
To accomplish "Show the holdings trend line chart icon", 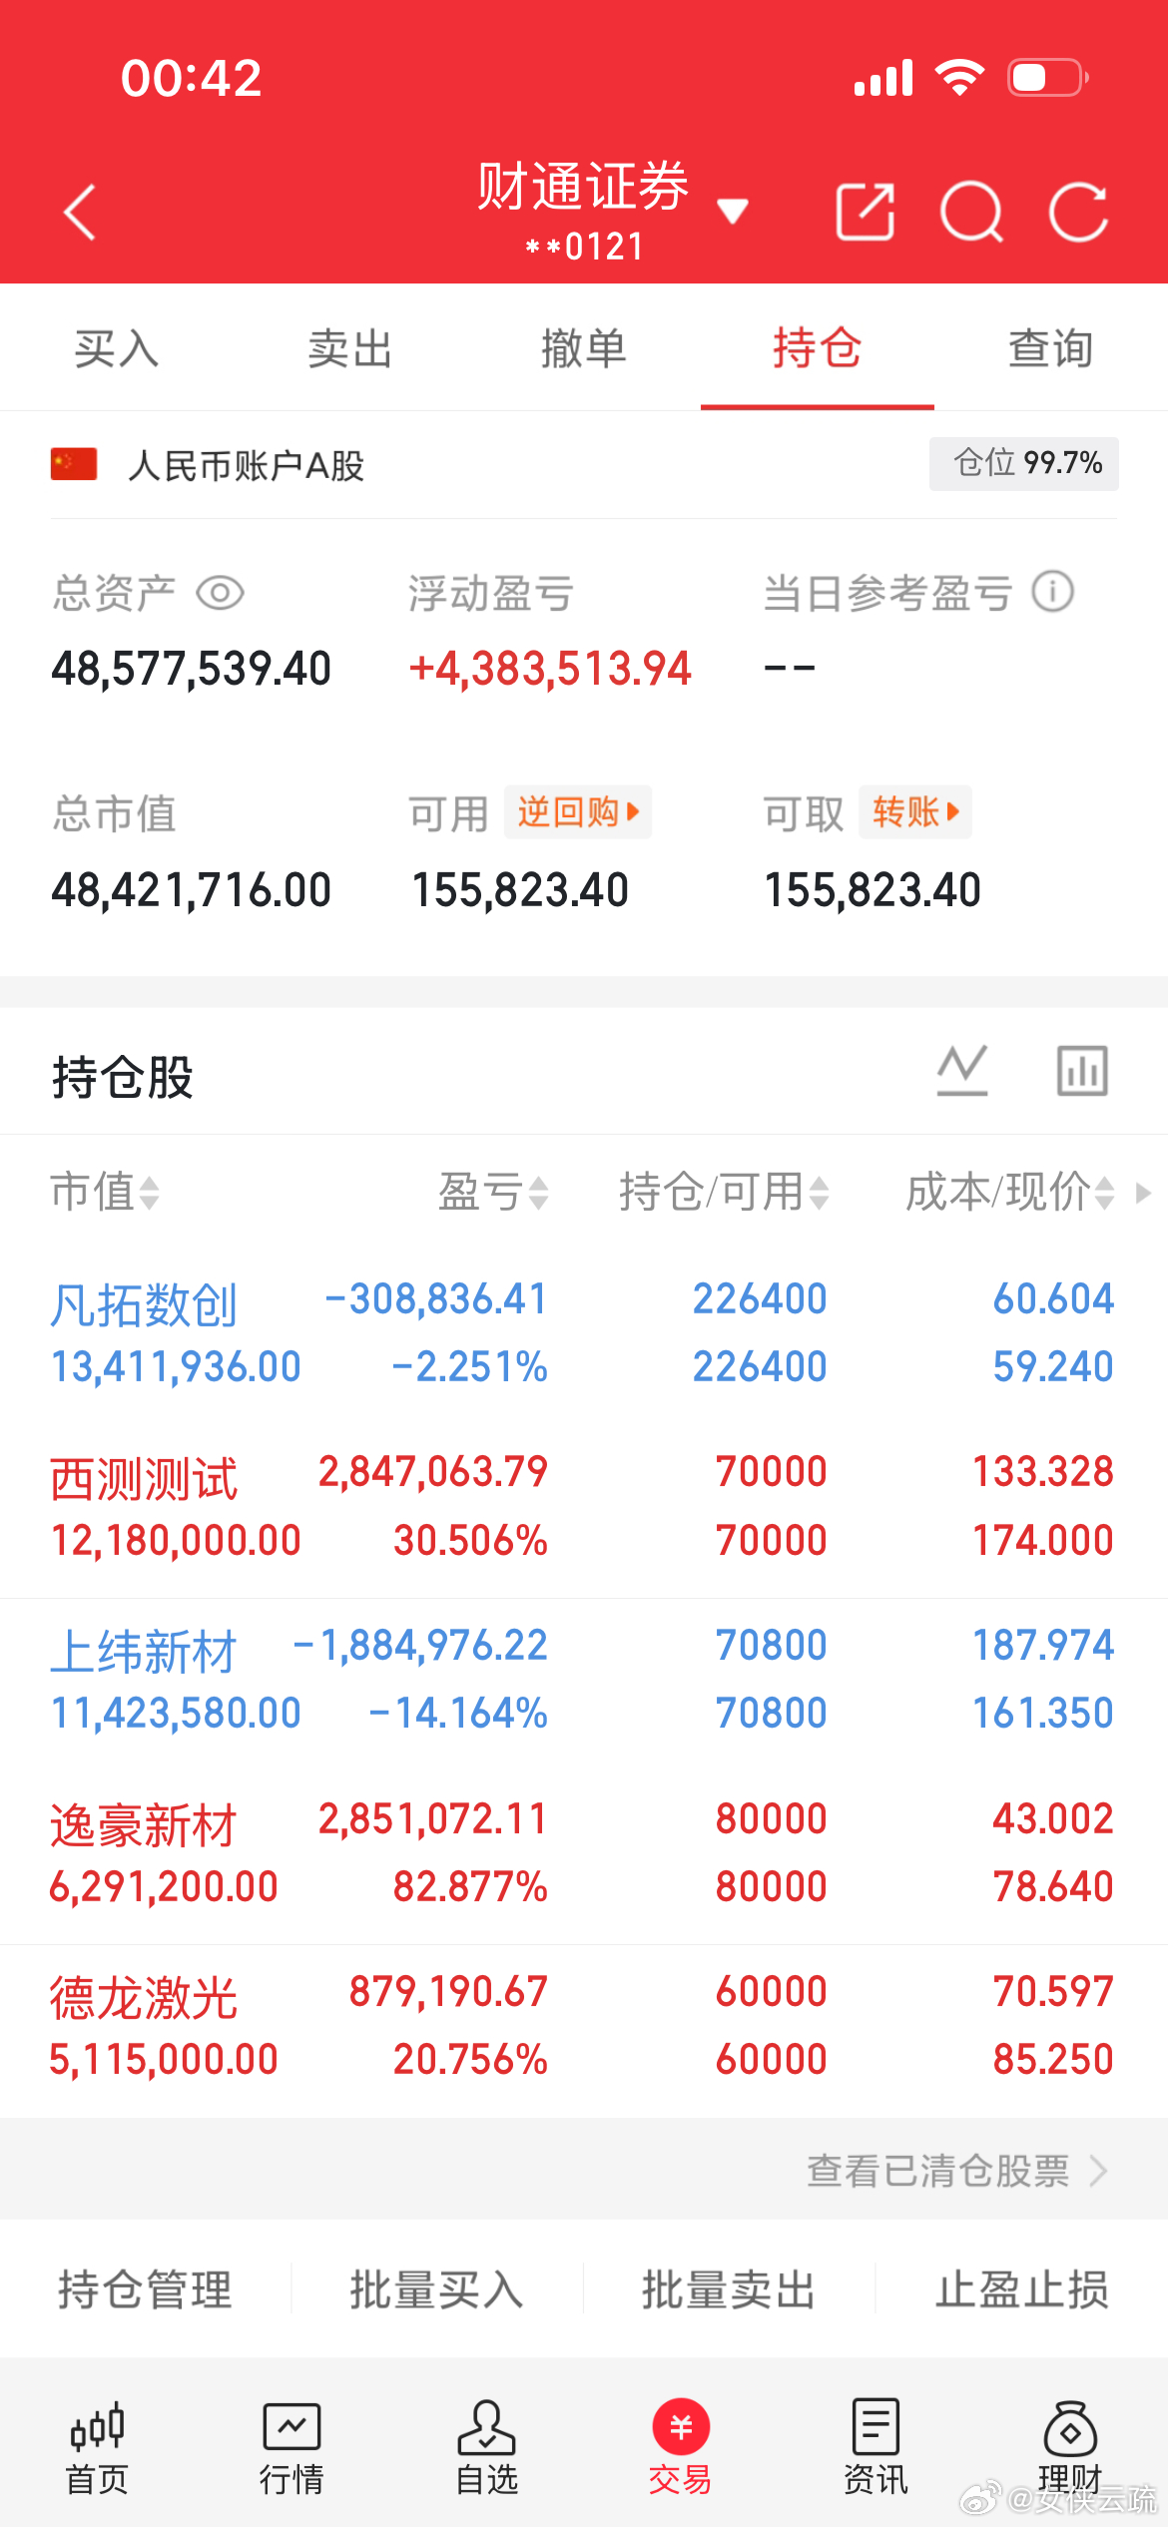I will click(x=962, y=1071).
